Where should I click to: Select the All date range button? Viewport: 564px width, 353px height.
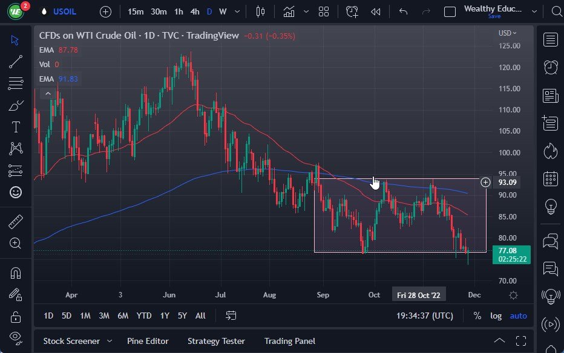pyautogui.click(x=200, y=316)
